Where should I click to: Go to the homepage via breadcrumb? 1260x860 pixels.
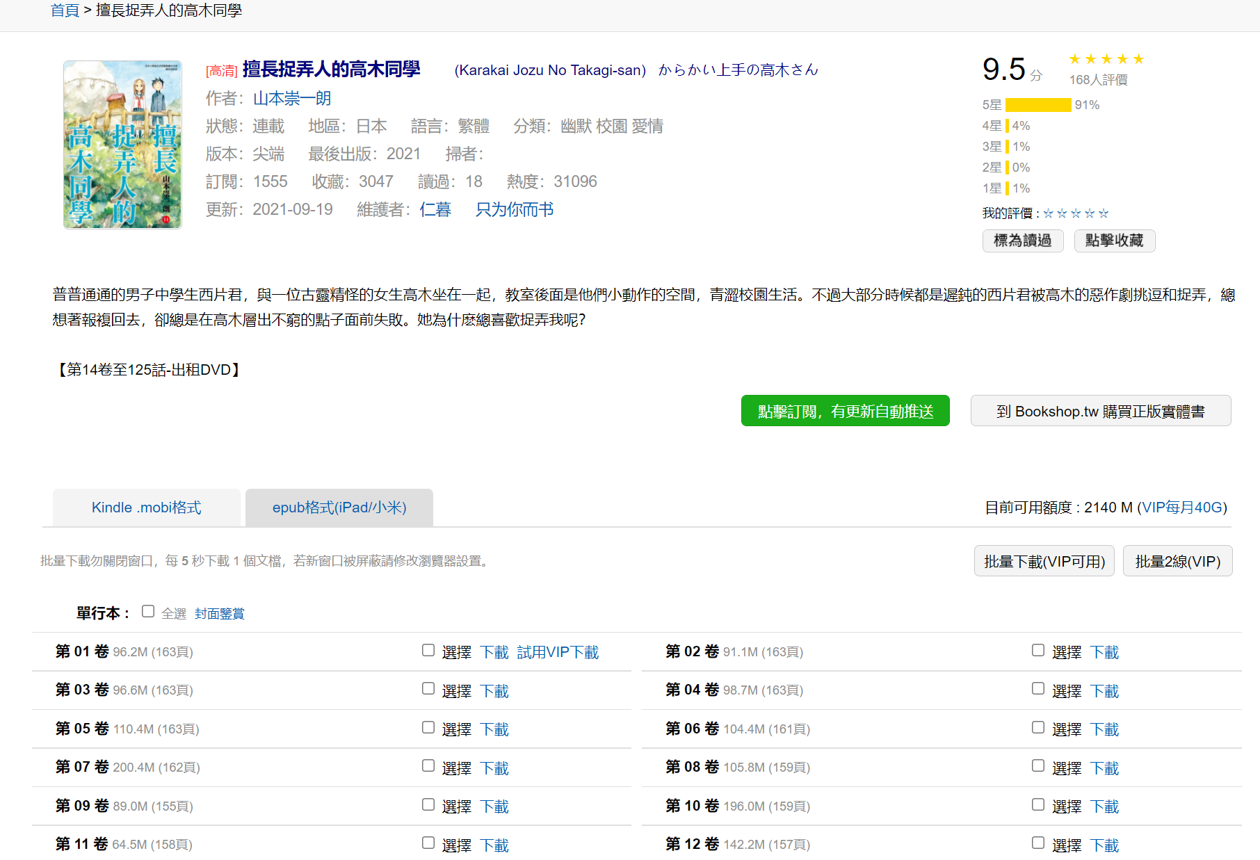[65, 10]
